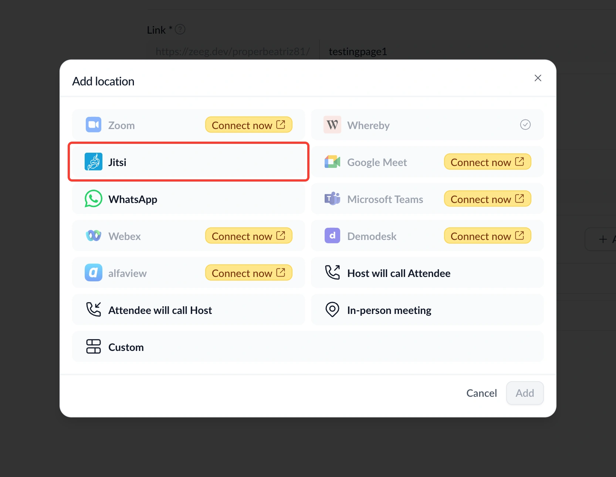The width and height of the screenshot is (616, 477).
Task: Cancel the Add location dialog
Action: pos(481,393)
